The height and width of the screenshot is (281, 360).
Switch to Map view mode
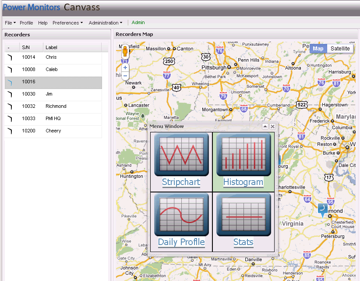[x=318, y=48]
